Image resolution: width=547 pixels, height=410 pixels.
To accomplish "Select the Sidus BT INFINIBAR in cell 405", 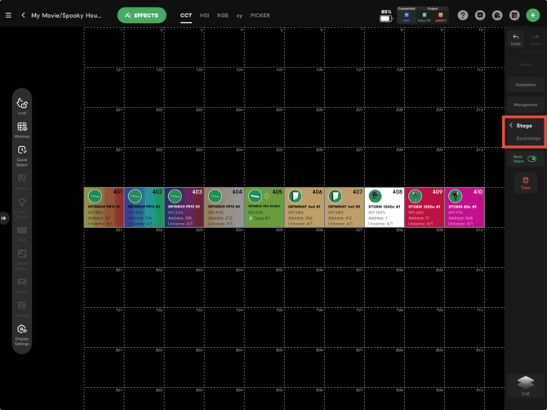I will pyautogui.click(x=265, y=207).
